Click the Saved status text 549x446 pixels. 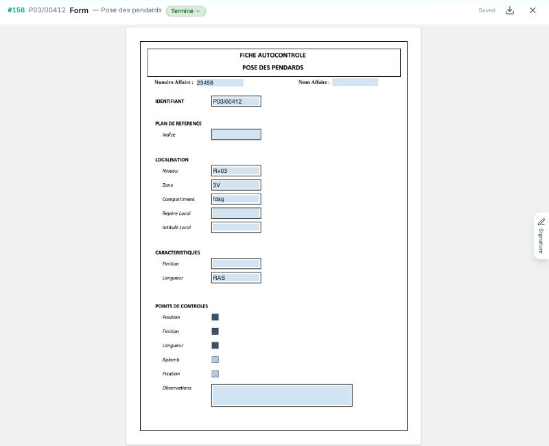487,10
